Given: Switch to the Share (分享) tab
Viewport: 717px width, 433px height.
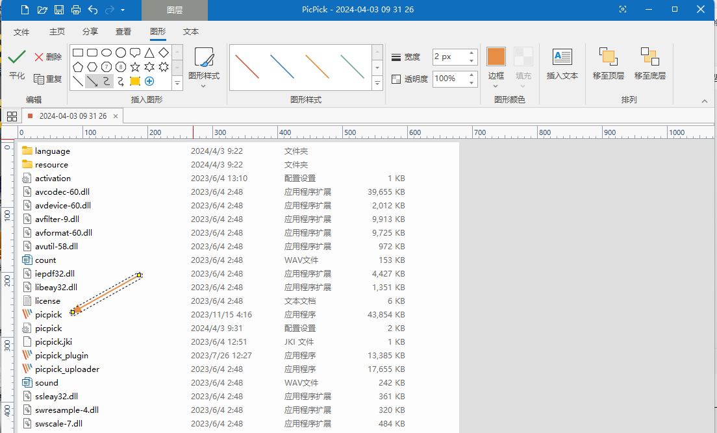Looking at the screenshot, I should tap(90, 32).
